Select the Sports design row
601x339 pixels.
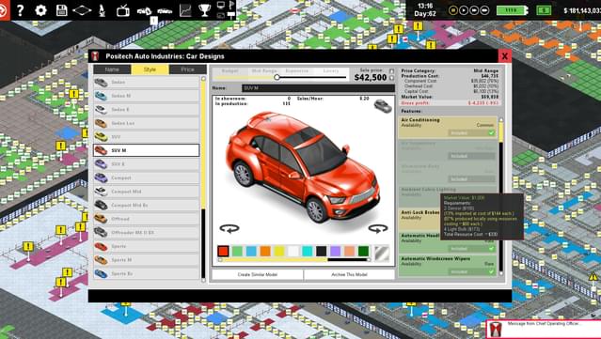pos(147,246)
